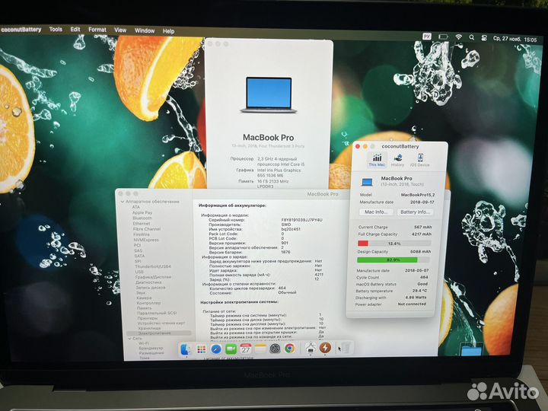Click the keyboard input language indicator
Screen dimensions: 548x411
(427, 37)
